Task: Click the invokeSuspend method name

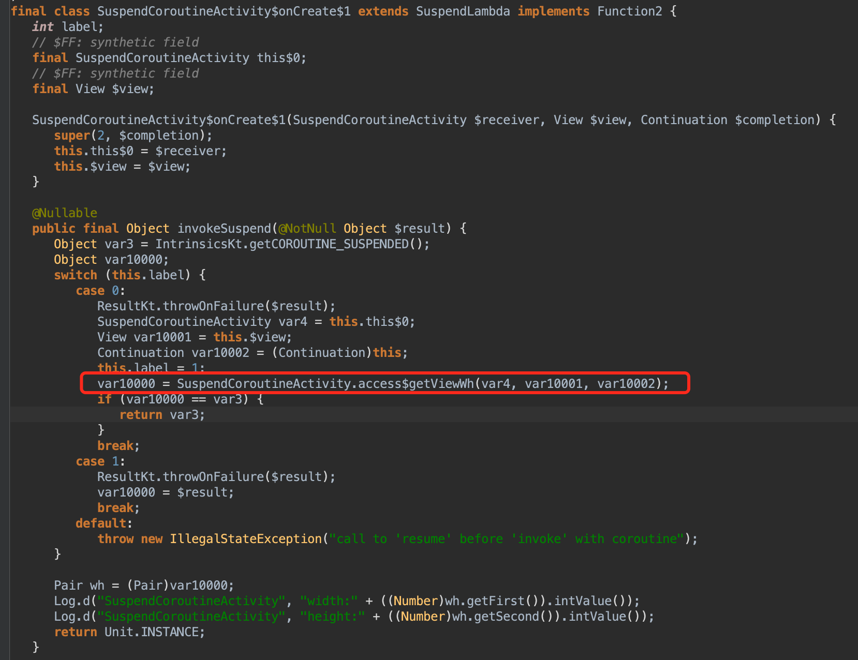Action: pyautogui.click(x=224, y=229)
